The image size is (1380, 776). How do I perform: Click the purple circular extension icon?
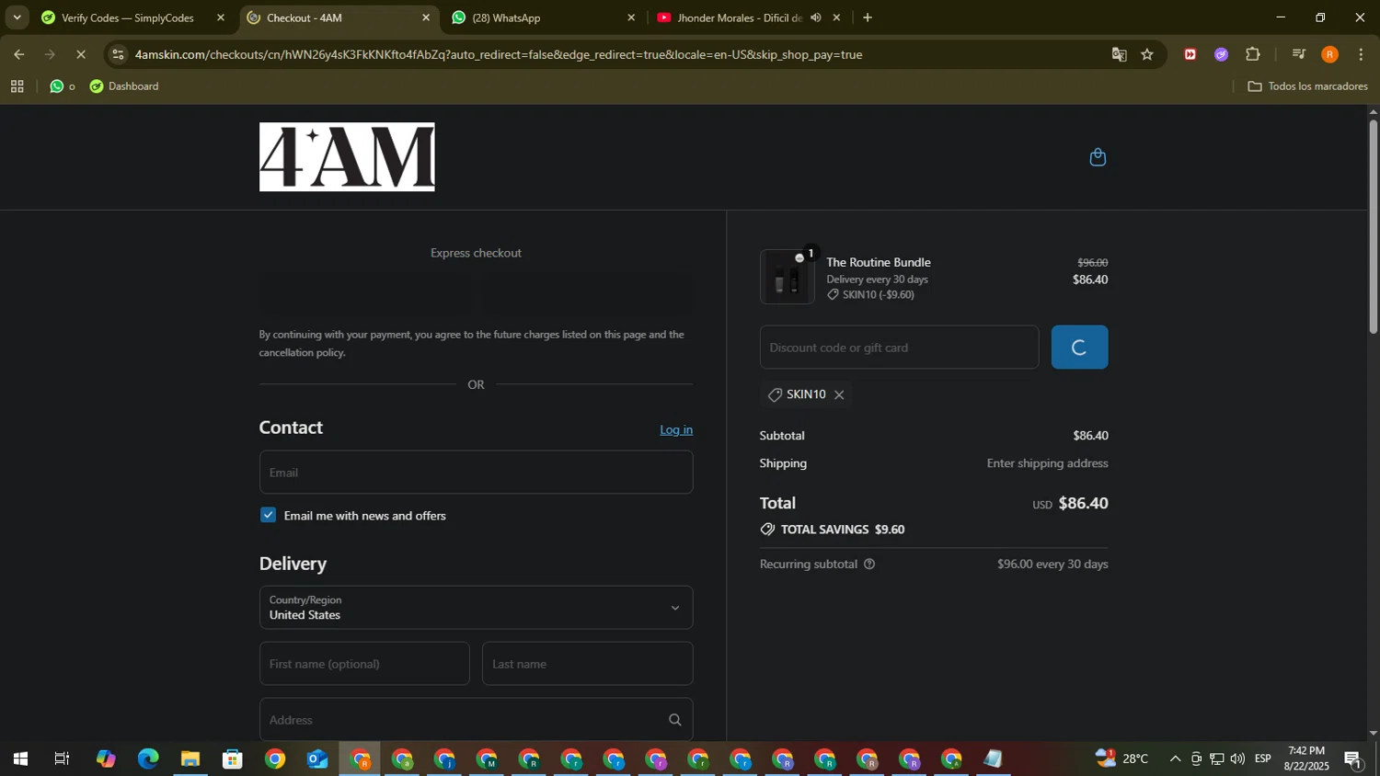1221,54
